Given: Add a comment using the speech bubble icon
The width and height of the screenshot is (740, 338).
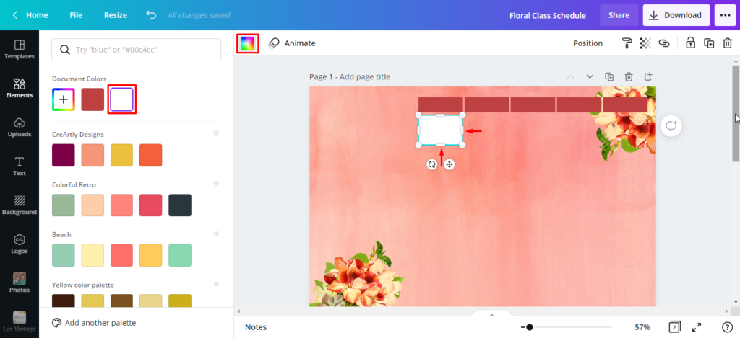Looking at the screenshot, I should pos(671,126).
